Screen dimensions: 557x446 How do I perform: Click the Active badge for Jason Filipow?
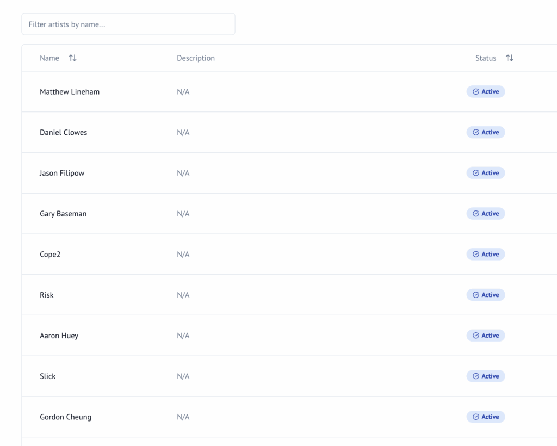(x=486, y=173)
